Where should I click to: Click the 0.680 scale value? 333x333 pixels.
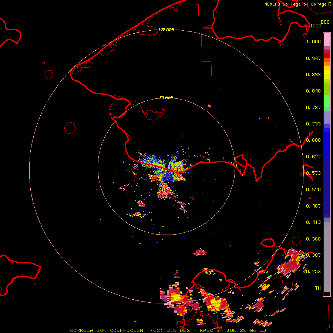(x=313, y=140)
